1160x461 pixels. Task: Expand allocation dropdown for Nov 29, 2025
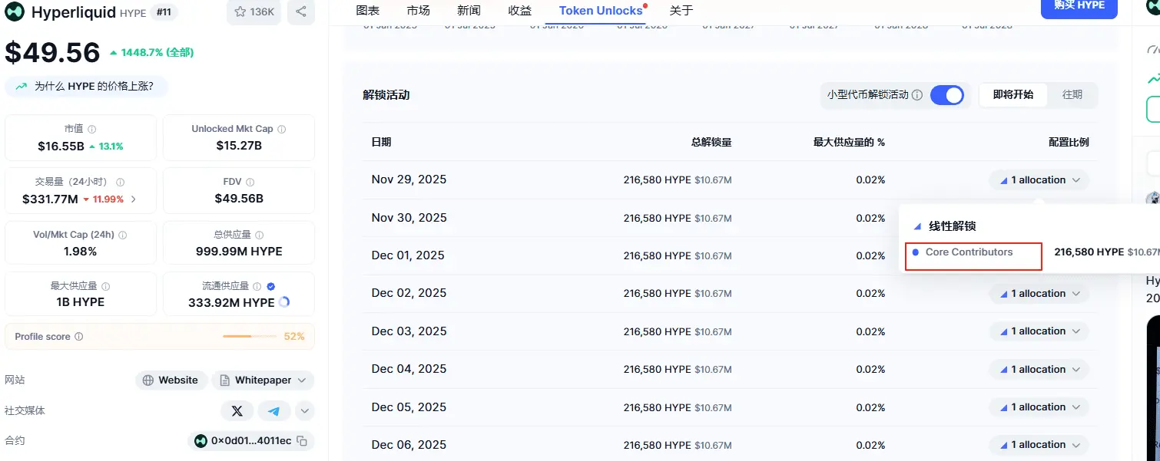click(x=1039, y=180)
